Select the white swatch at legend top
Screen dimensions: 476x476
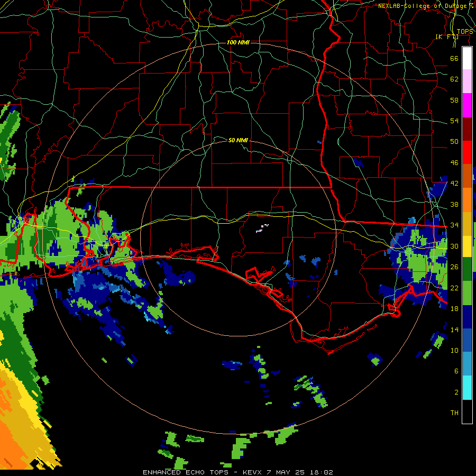(x=467, y=58)
